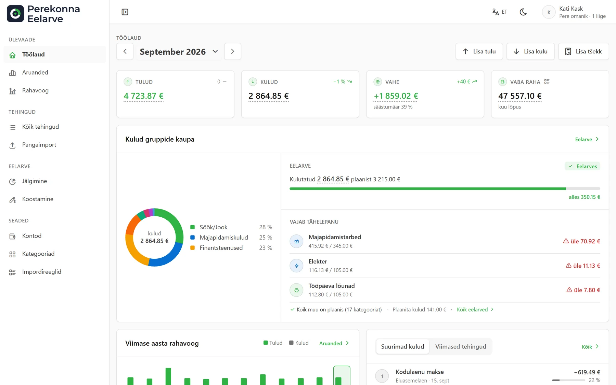This screenshot has width=616, height=385.
Task: Click the Lisa kulu button
Action: pos(530,51)
